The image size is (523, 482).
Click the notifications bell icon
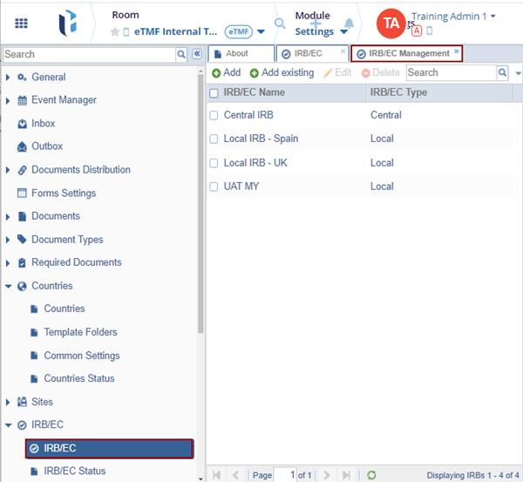pos(349,24)
